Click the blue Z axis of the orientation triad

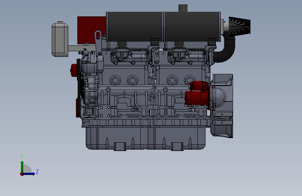coord(29,174)
